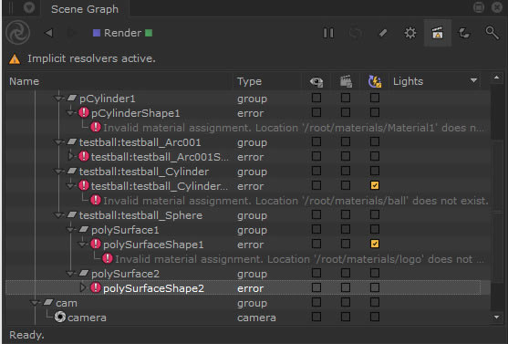Click group icon beside cam
The width and height of the screenshot is (508, 344).
(x=48, y=302)
